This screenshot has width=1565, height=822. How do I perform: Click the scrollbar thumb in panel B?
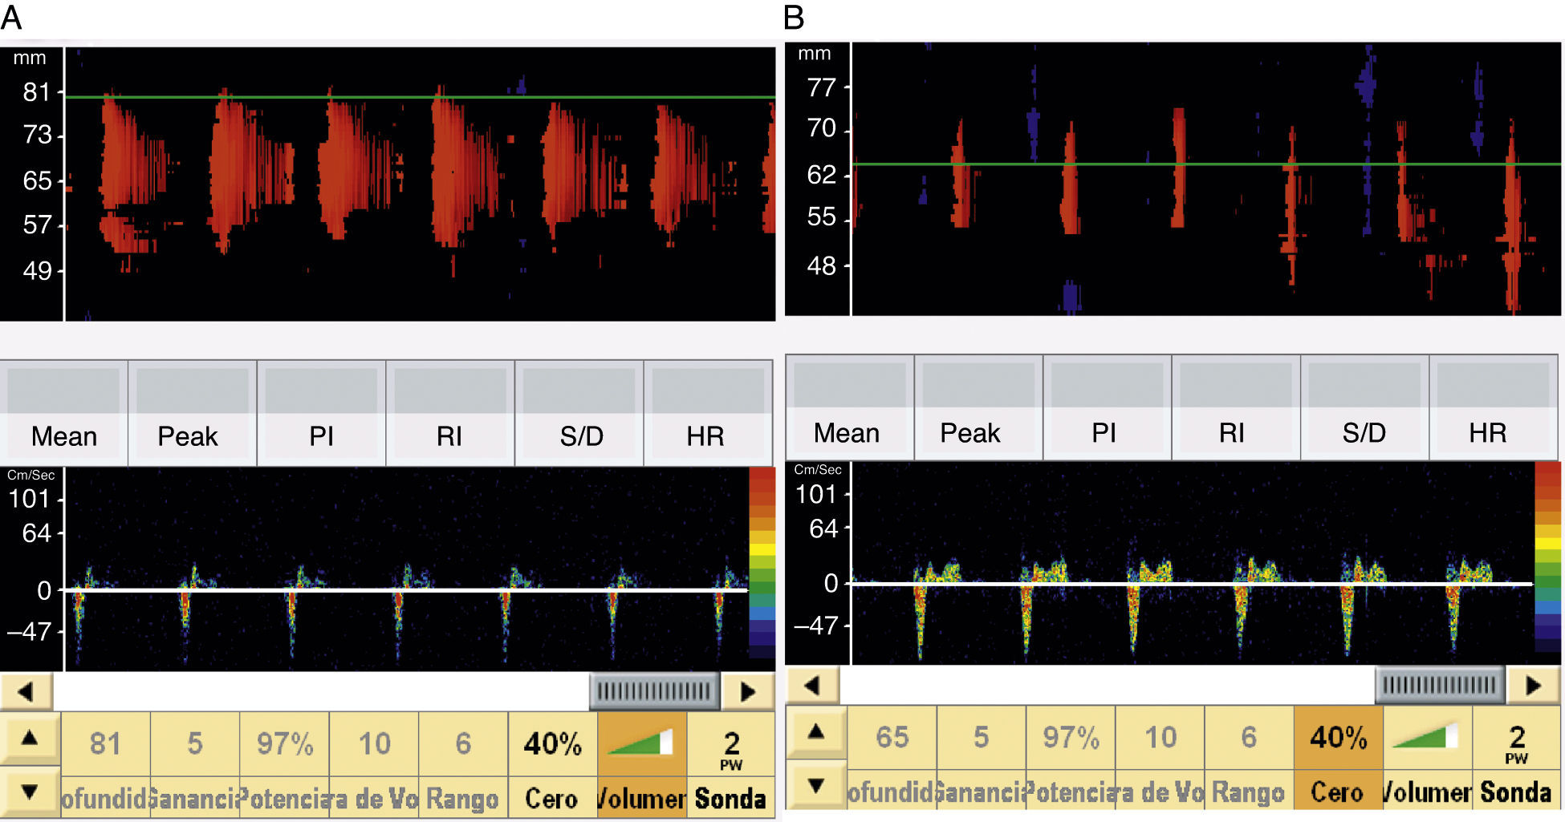[x=1439, y=685]
